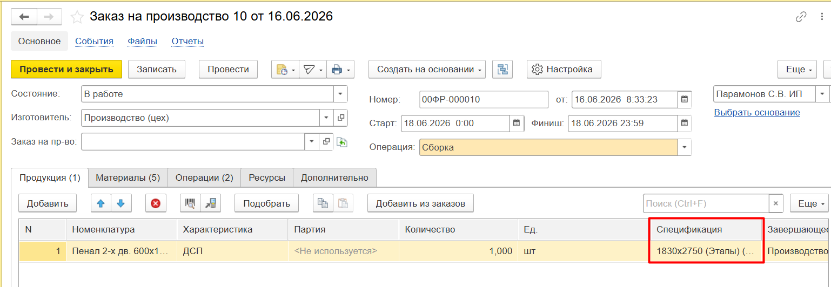Follow the Выбрать основание link

coord(757,112)
